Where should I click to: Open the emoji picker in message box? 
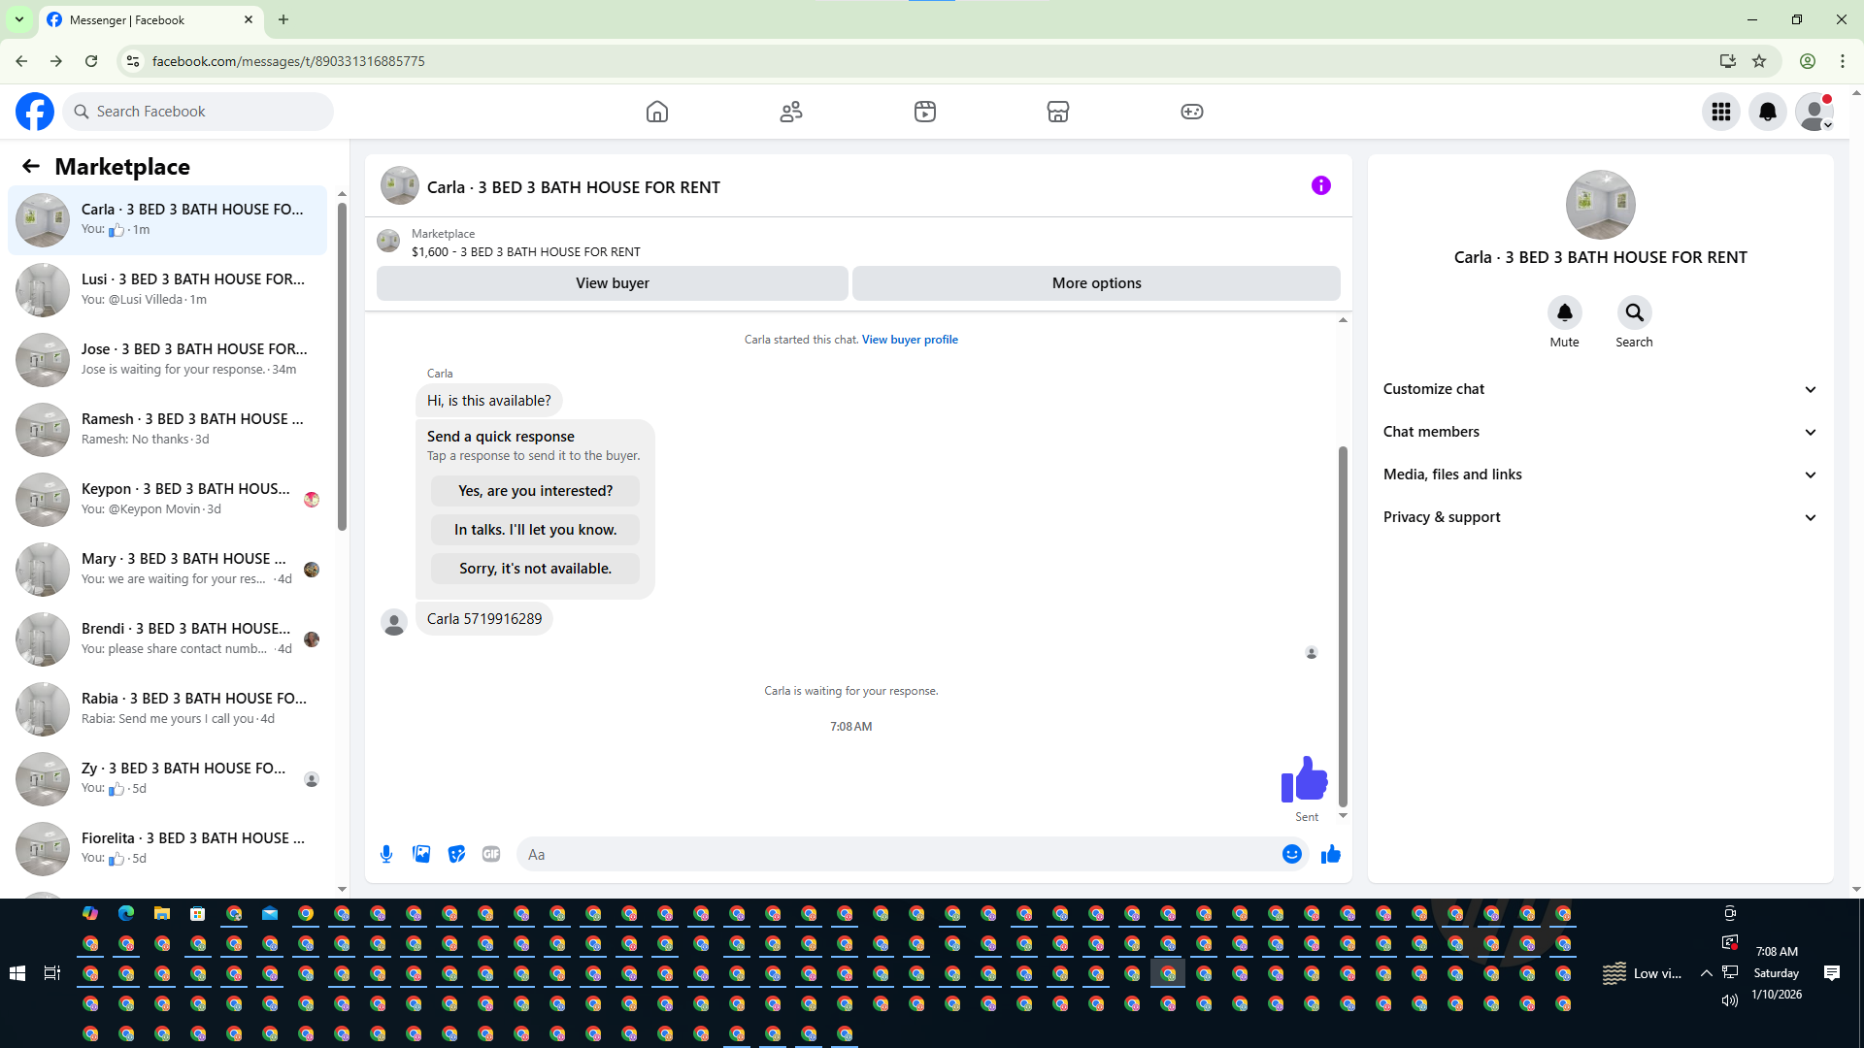pos(1291,854)
